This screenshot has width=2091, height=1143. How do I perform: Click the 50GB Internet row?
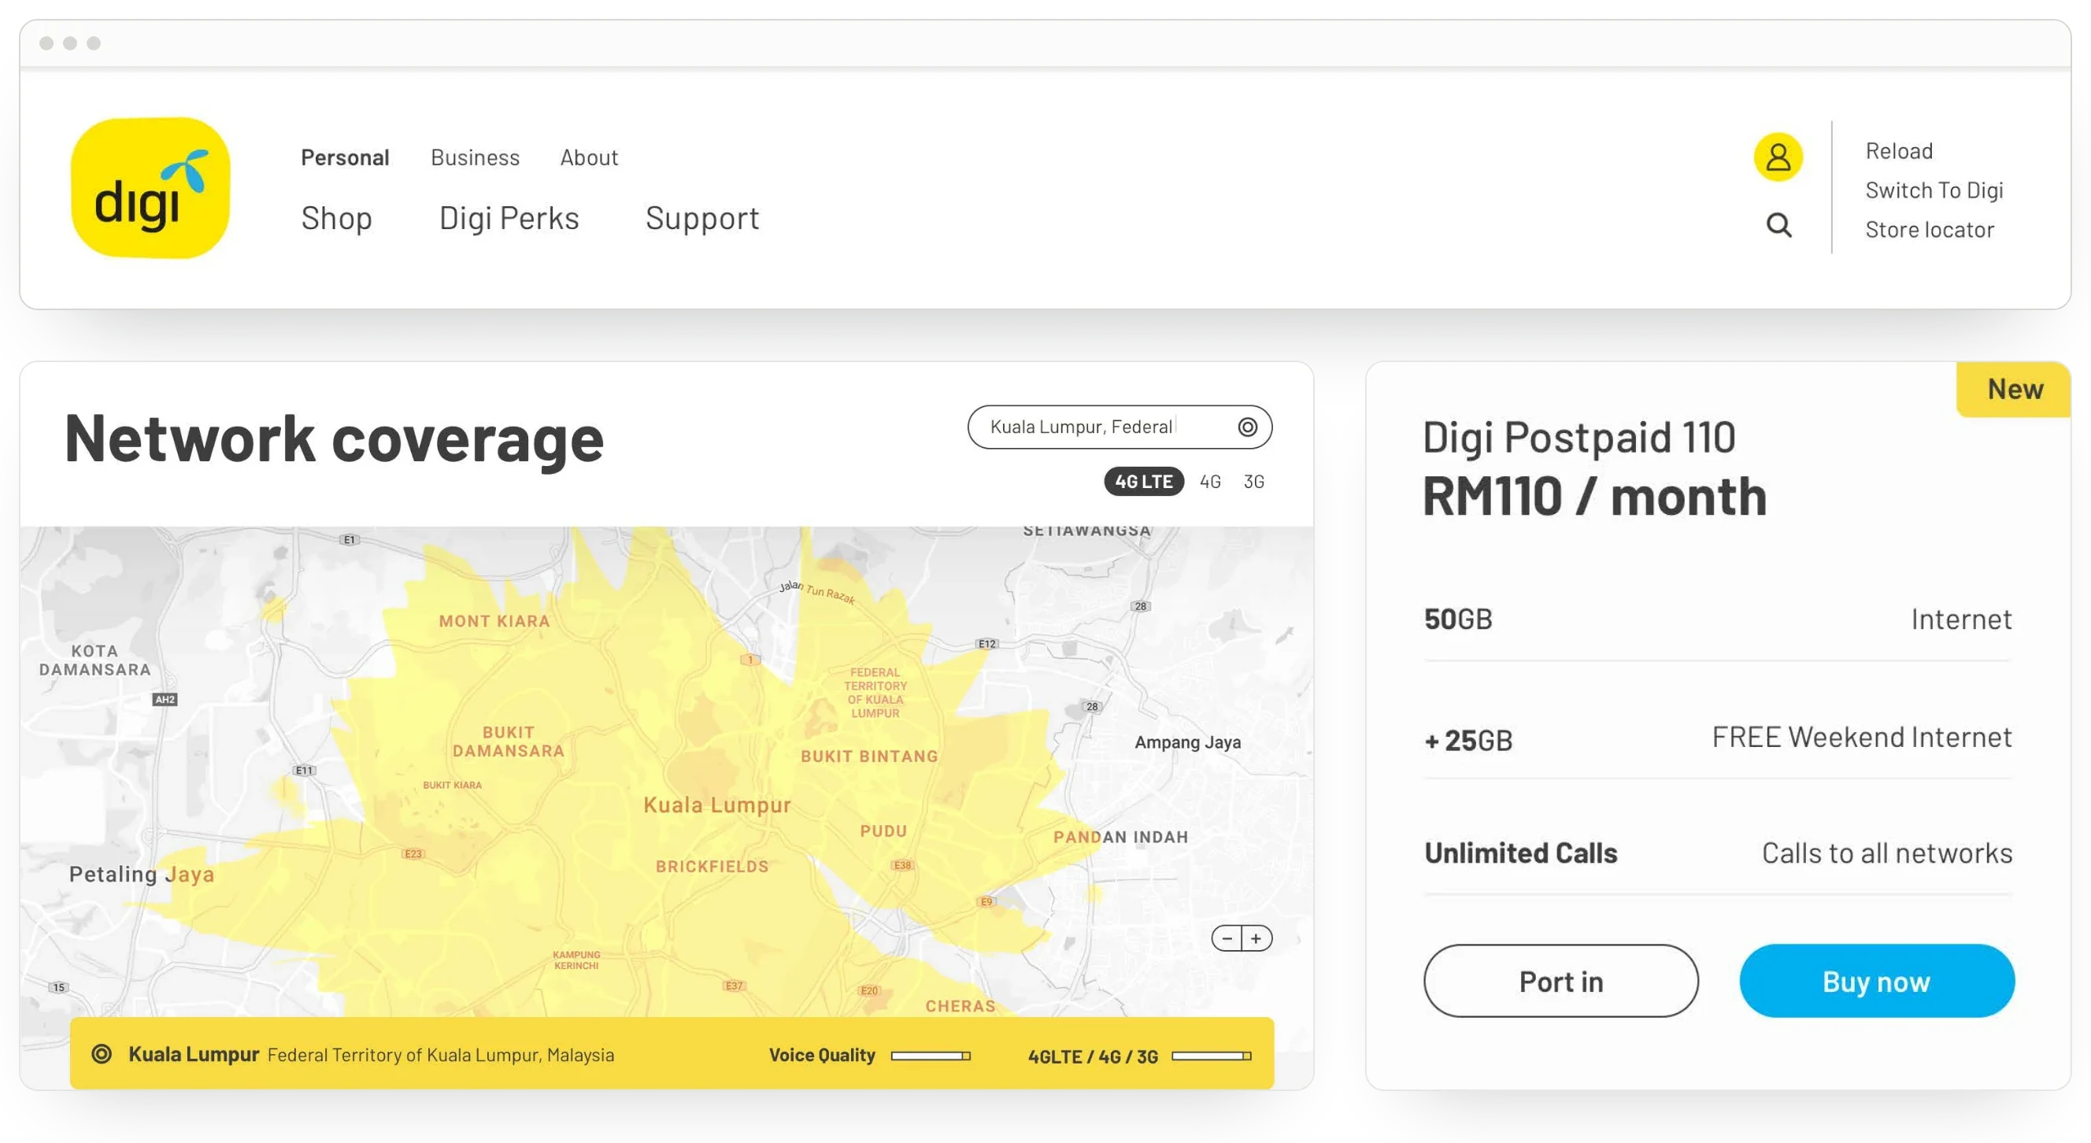[1718, 620]
